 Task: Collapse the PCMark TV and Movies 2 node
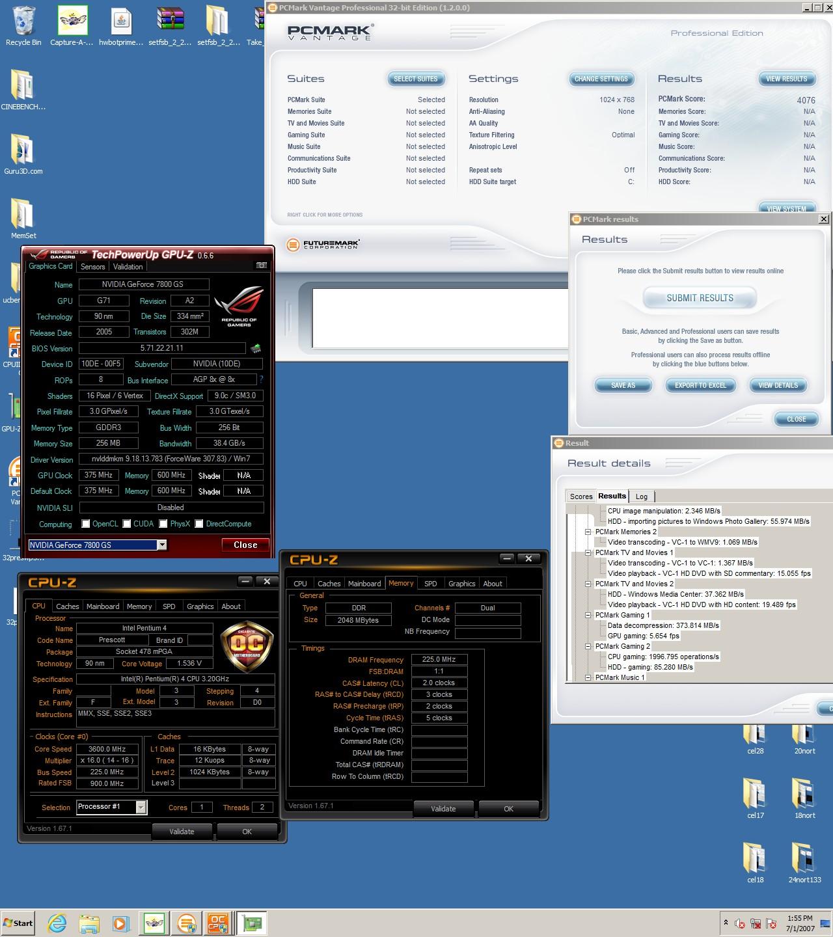(588, 584)
